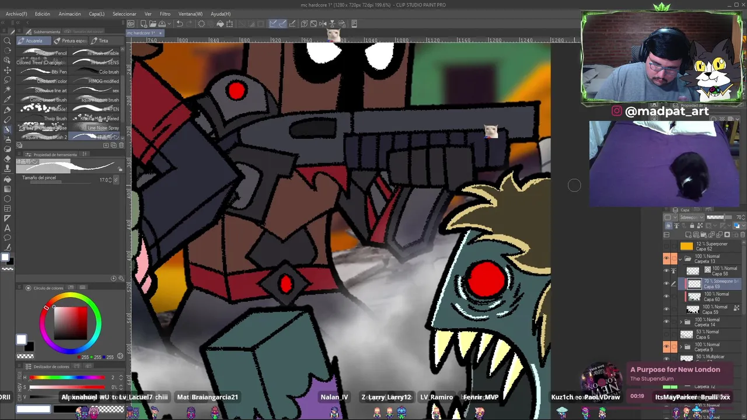This screenshot has height=420, width=747.
Task: Hide layer Capa 69
Action: [x=666, y=283]
